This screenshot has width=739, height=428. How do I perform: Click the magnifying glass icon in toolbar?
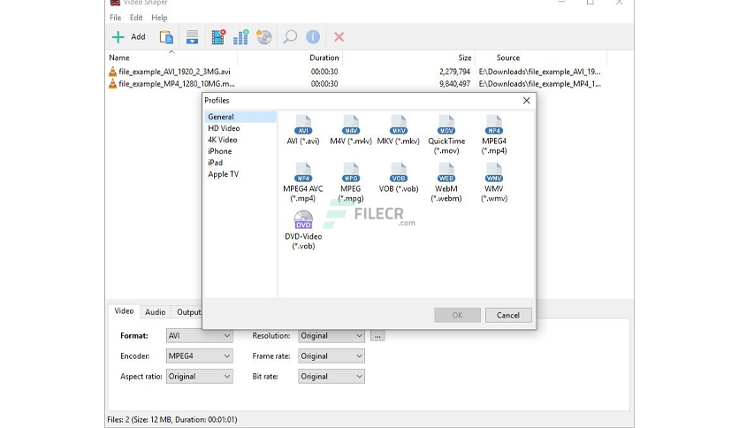pos(290,37)
